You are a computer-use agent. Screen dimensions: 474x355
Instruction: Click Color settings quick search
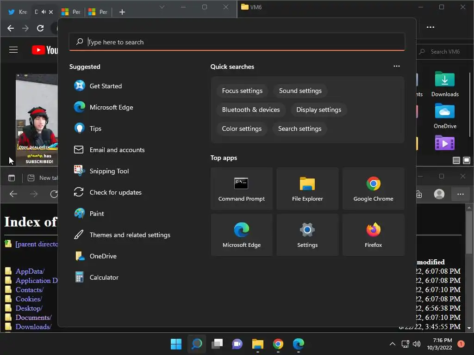click(x=242, y=129)
